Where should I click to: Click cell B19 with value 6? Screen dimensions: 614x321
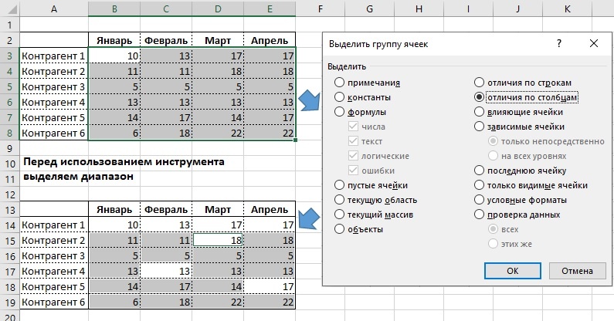point(114,302)
